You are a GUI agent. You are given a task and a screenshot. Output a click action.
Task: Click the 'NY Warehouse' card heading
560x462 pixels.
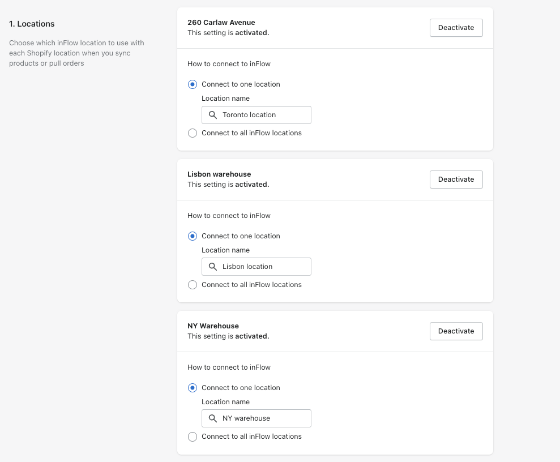click(213, 326)
